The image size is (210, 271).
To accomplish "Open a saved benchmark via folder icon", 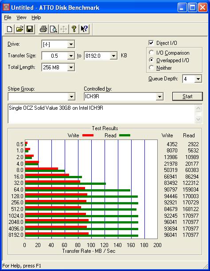I will tap(19, 29).
